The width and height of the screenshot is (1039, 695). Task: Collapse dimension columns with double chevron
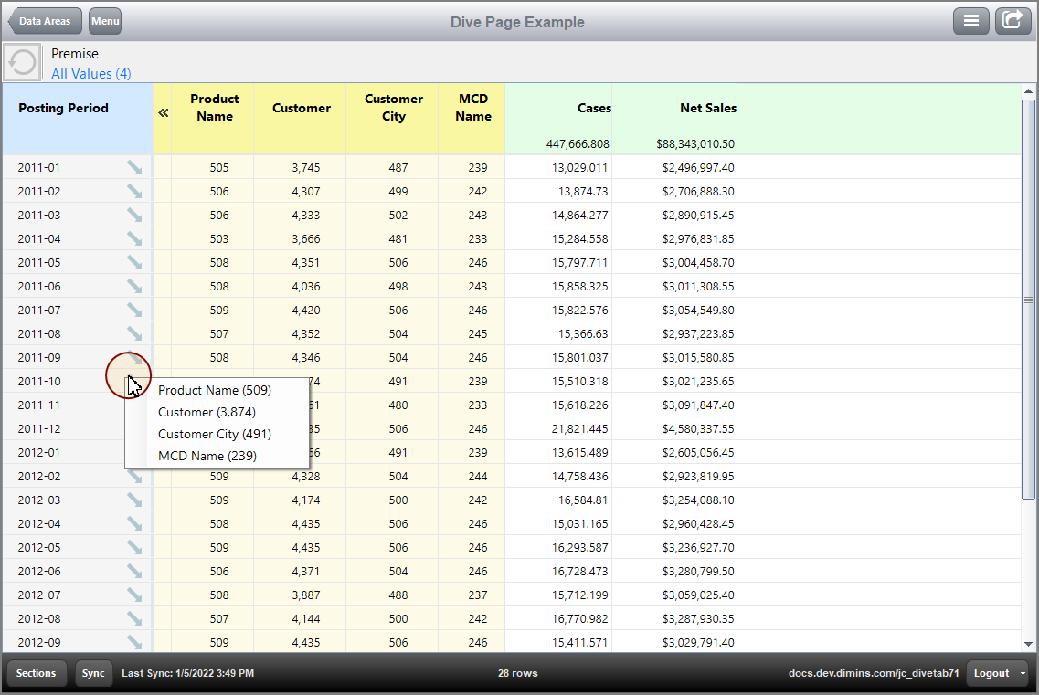point(163,113)
